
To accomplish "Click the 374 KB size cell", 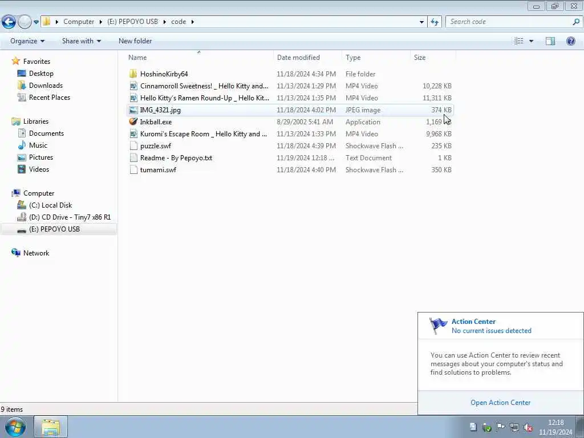I will (x=441, y=110).
